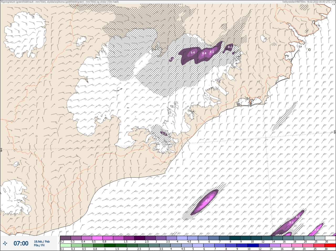Select the pink snow swatch between 0.5 and 0.8
This screenshot has height=251, width=336.
pyautogui.click(x=97, y=238)
